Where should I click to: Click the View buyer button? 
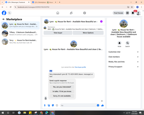coord(58,33)
